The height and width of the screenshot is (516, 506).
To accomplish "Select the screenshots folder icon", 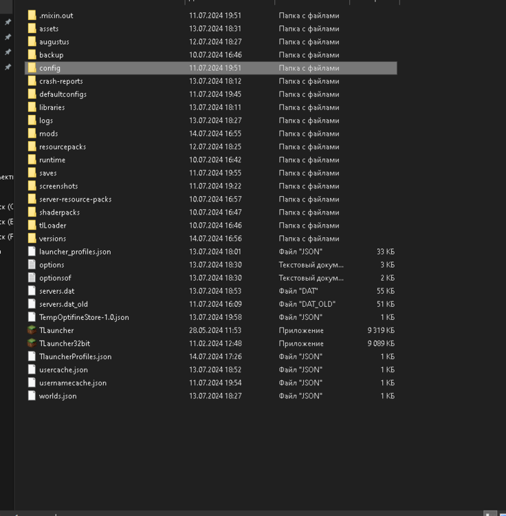I will point(32,186).
